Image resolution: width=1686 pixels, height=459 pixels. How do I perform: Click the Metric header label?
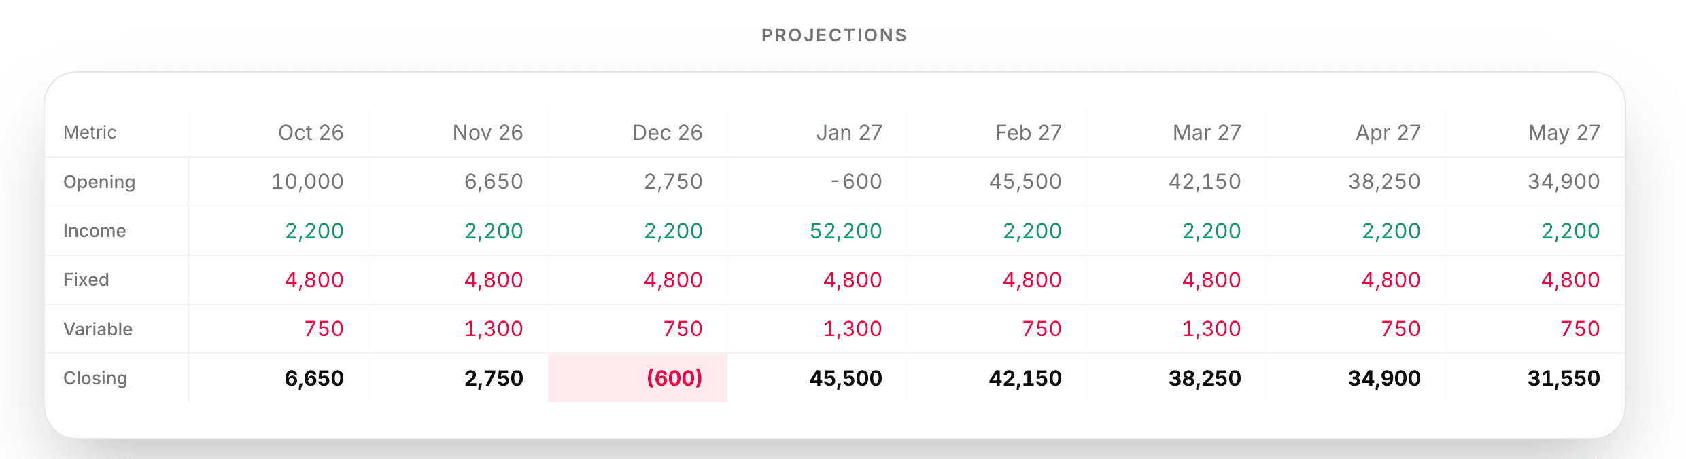[90, 132]
